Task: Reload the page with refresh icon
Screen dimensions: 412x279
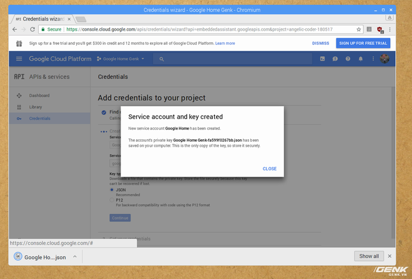Action: 32,29
